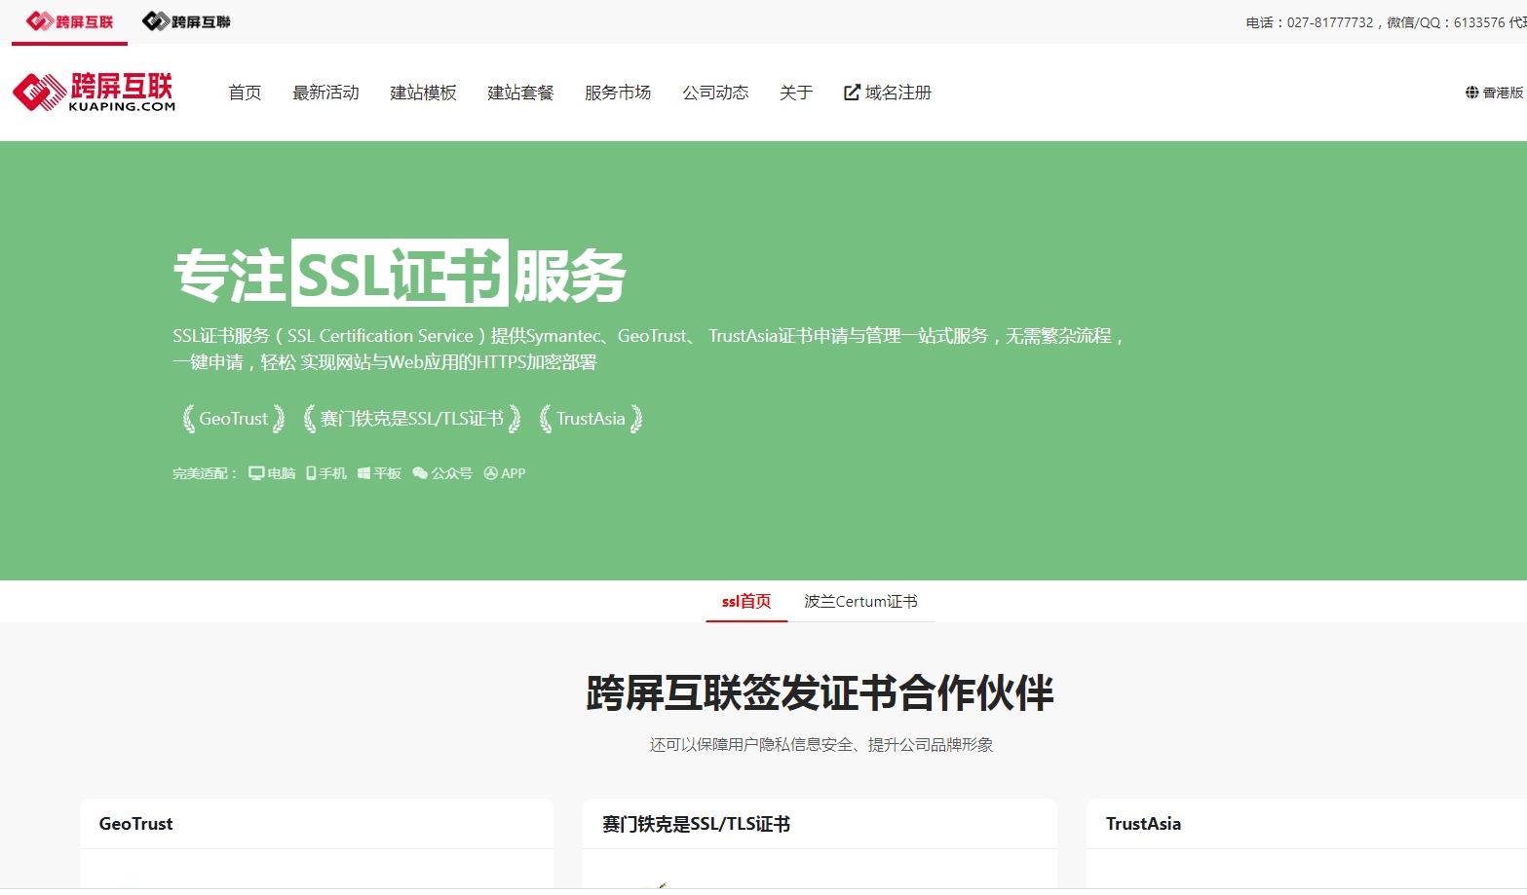The image size is (1527, 895).
Task: Open the KUAPING.COM main logo
Action: click(x=94, y=92)
